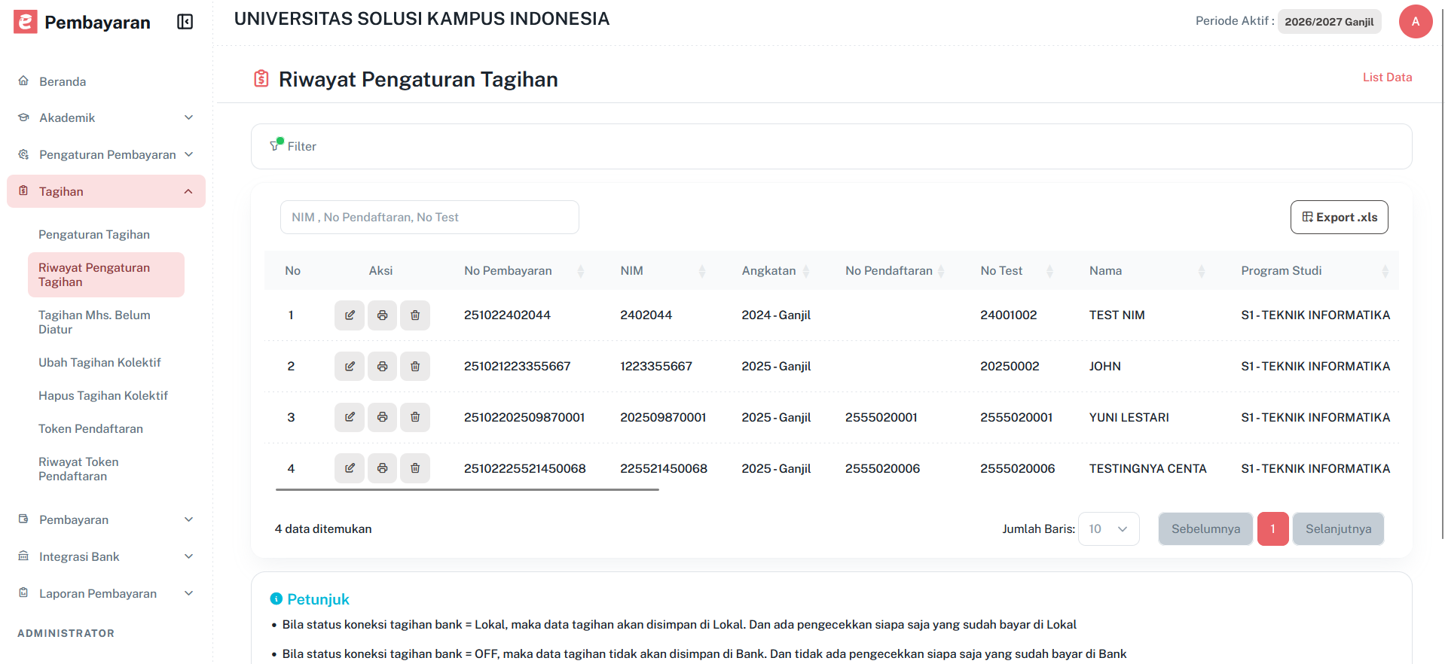Screen dimensions: 1445x664
Task: Click the Pembayaran wallet icon in sidebar
Action: [x=23, y=519]
